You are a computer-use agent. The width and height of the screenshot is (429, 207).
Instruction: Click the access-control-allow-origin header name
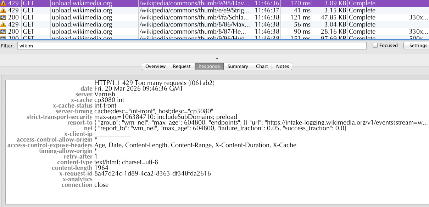[55, 139]
